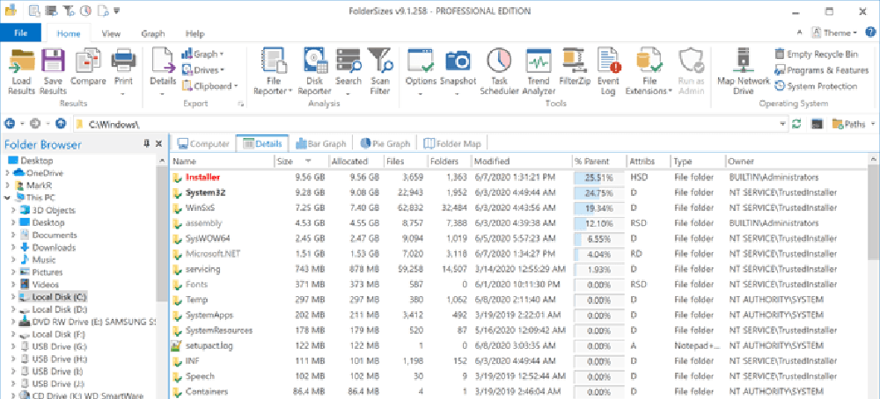Click the System32 24.75% parent bar
The width and height of the screenshot is (880, 399).
point(598,192)
